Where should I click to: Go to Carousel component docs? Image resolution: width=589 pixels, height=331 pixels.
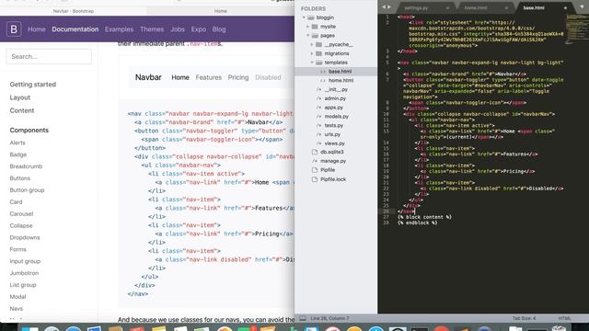[21, 214]
